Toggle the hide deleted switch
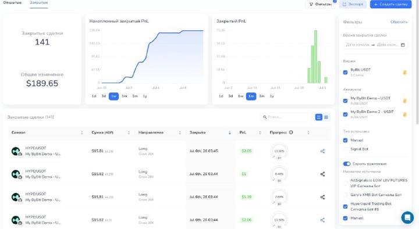Screen dimensions: 419x229 coord(347,163)
